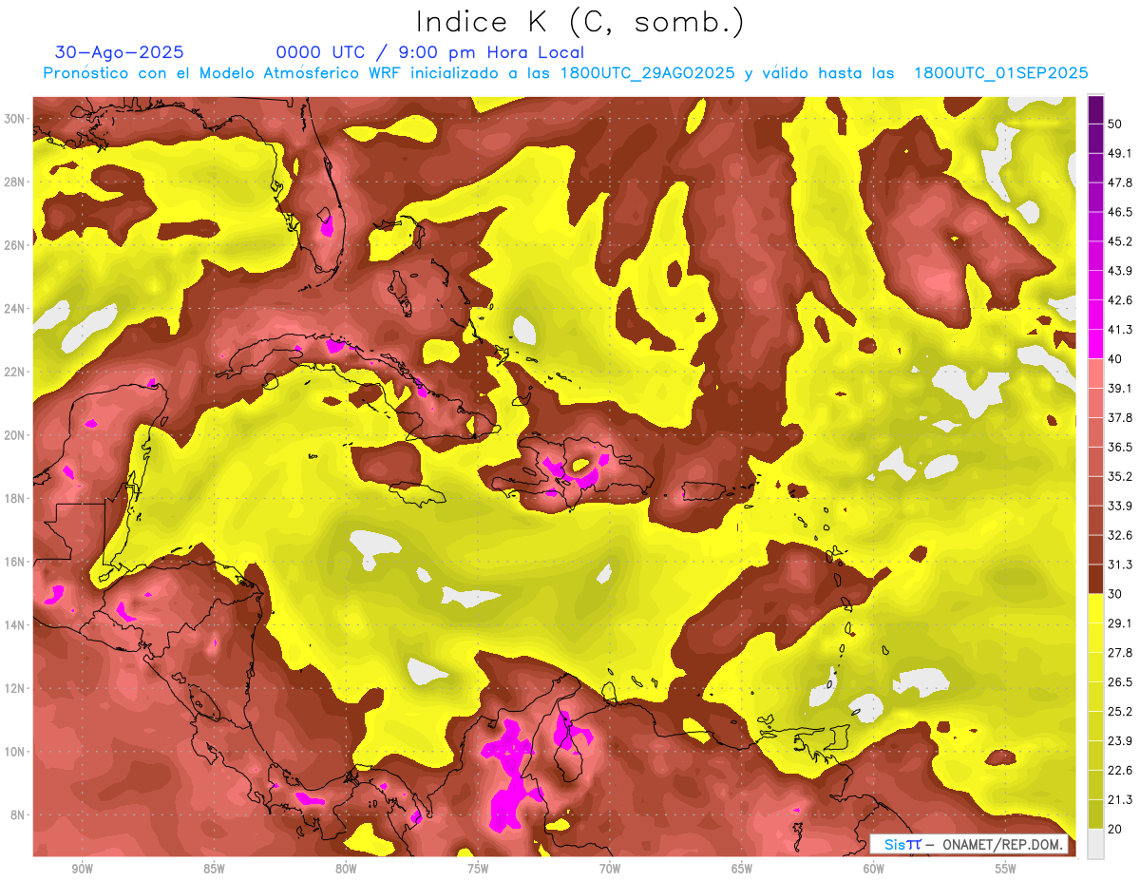This screenshot has width=1140, height=881.
Task: Click the bright yellow legend band below 30
Action: point(1095,606)
